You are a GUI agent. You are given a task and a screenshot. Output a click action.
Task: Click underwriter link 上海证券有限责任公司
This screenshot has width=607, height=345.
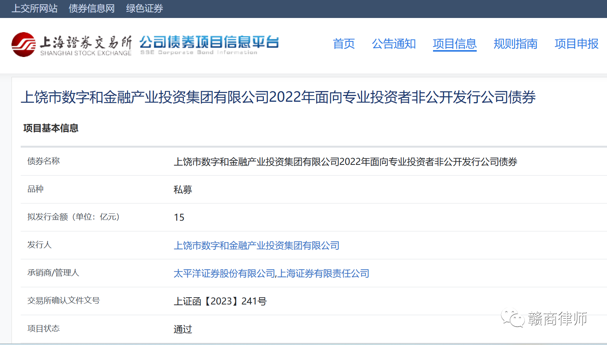(x=323, y=273)
